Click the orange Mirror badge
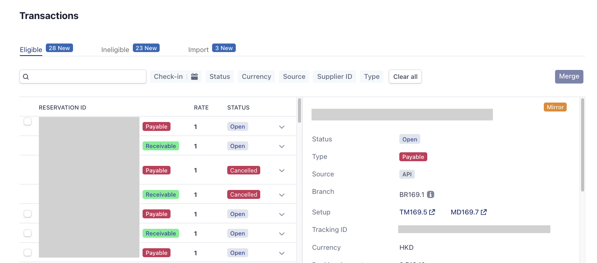The image size is (597, 263). 555,107
